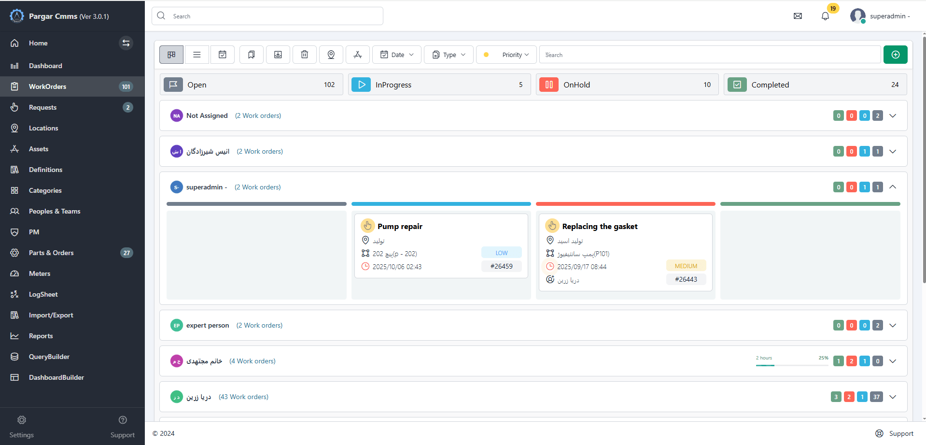Expand the Not Assigned work orders group

(x=893, y=115)
